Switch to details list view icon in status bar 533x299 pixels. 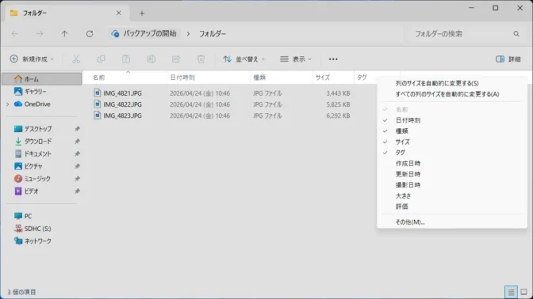(511, 292)
